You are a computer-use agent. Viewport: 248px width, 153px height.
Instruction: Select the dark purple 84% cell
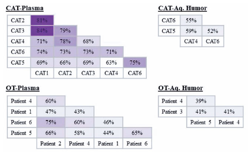(42, 30)
